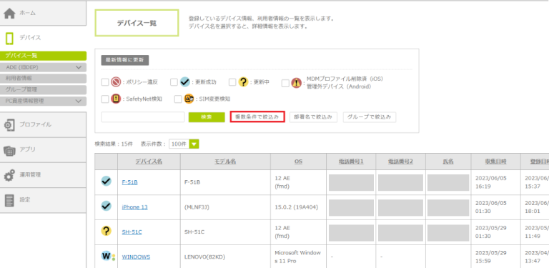The image size is (549, 268).
Task: Sort by 氏名 column header
Action: [x=448, y=162]
